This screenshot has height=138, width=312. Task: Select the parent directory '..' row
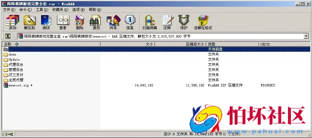pos(157,49)
